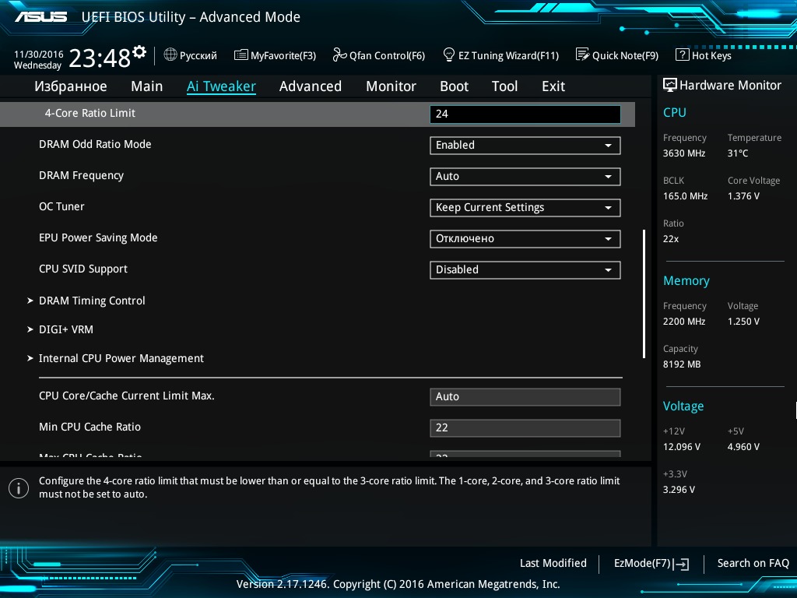Expand the DRAM Timing Control submenu
Image resolution: width=797 pixels, height=598 pixels.
[x=92, y=301]
